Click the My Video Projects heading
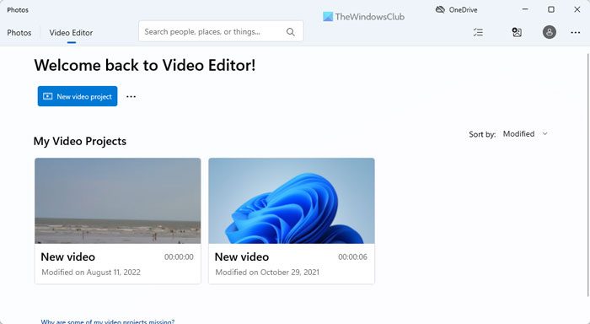This screenshot has width=590, height=324. [x=80, y=141]
